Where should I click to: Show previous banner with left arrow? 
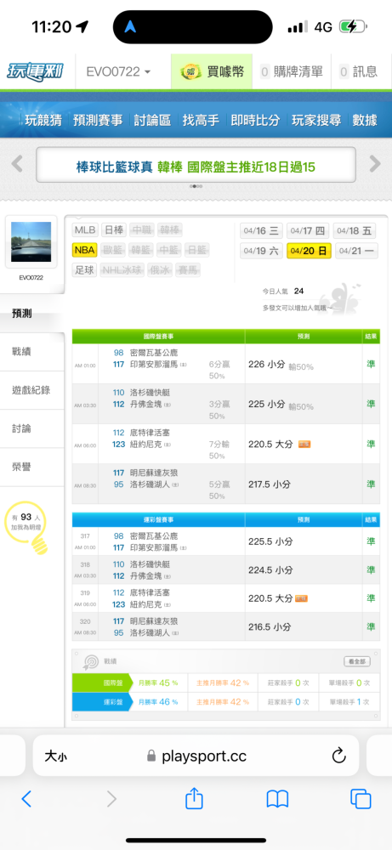17,163
